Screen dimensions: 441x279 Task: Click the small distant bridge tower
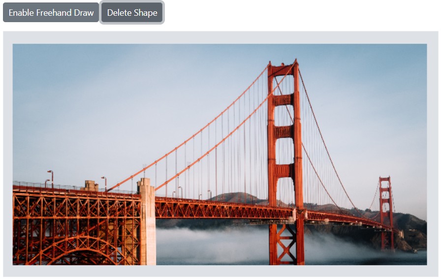(386, 213)
